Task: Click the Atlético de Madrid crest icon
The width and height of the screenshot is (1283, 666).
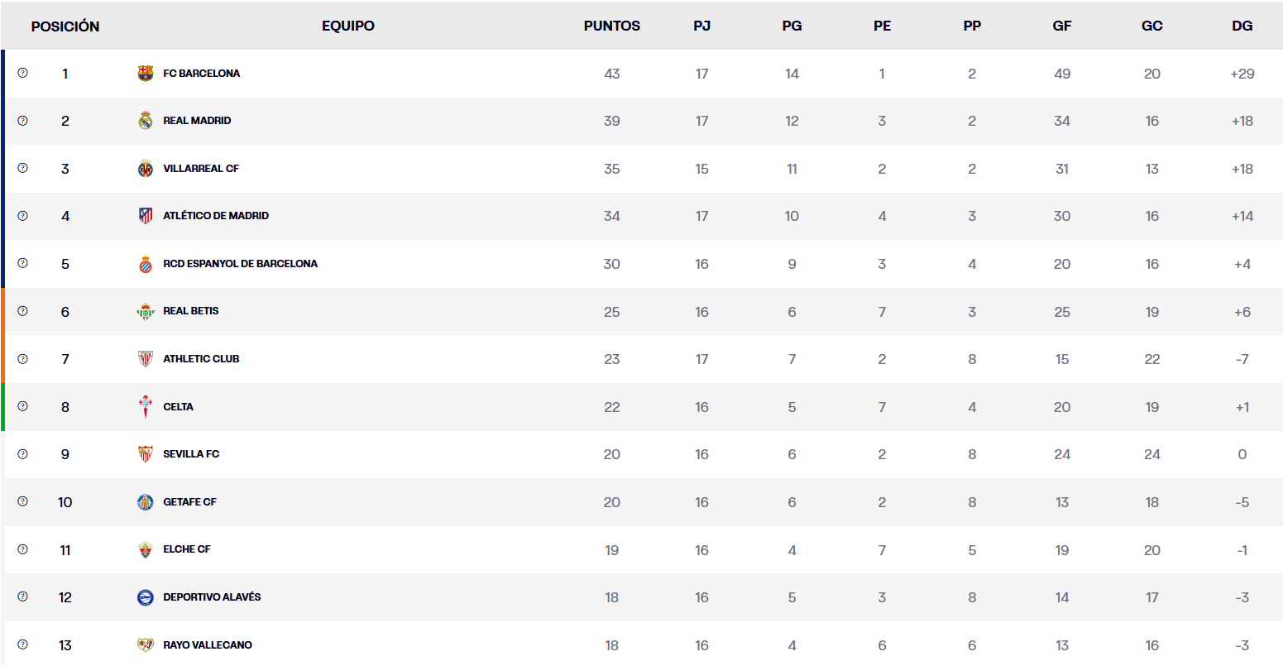Action: click(146, 216)
